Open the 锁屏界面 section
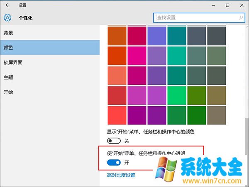 click(x=50, y=62)
